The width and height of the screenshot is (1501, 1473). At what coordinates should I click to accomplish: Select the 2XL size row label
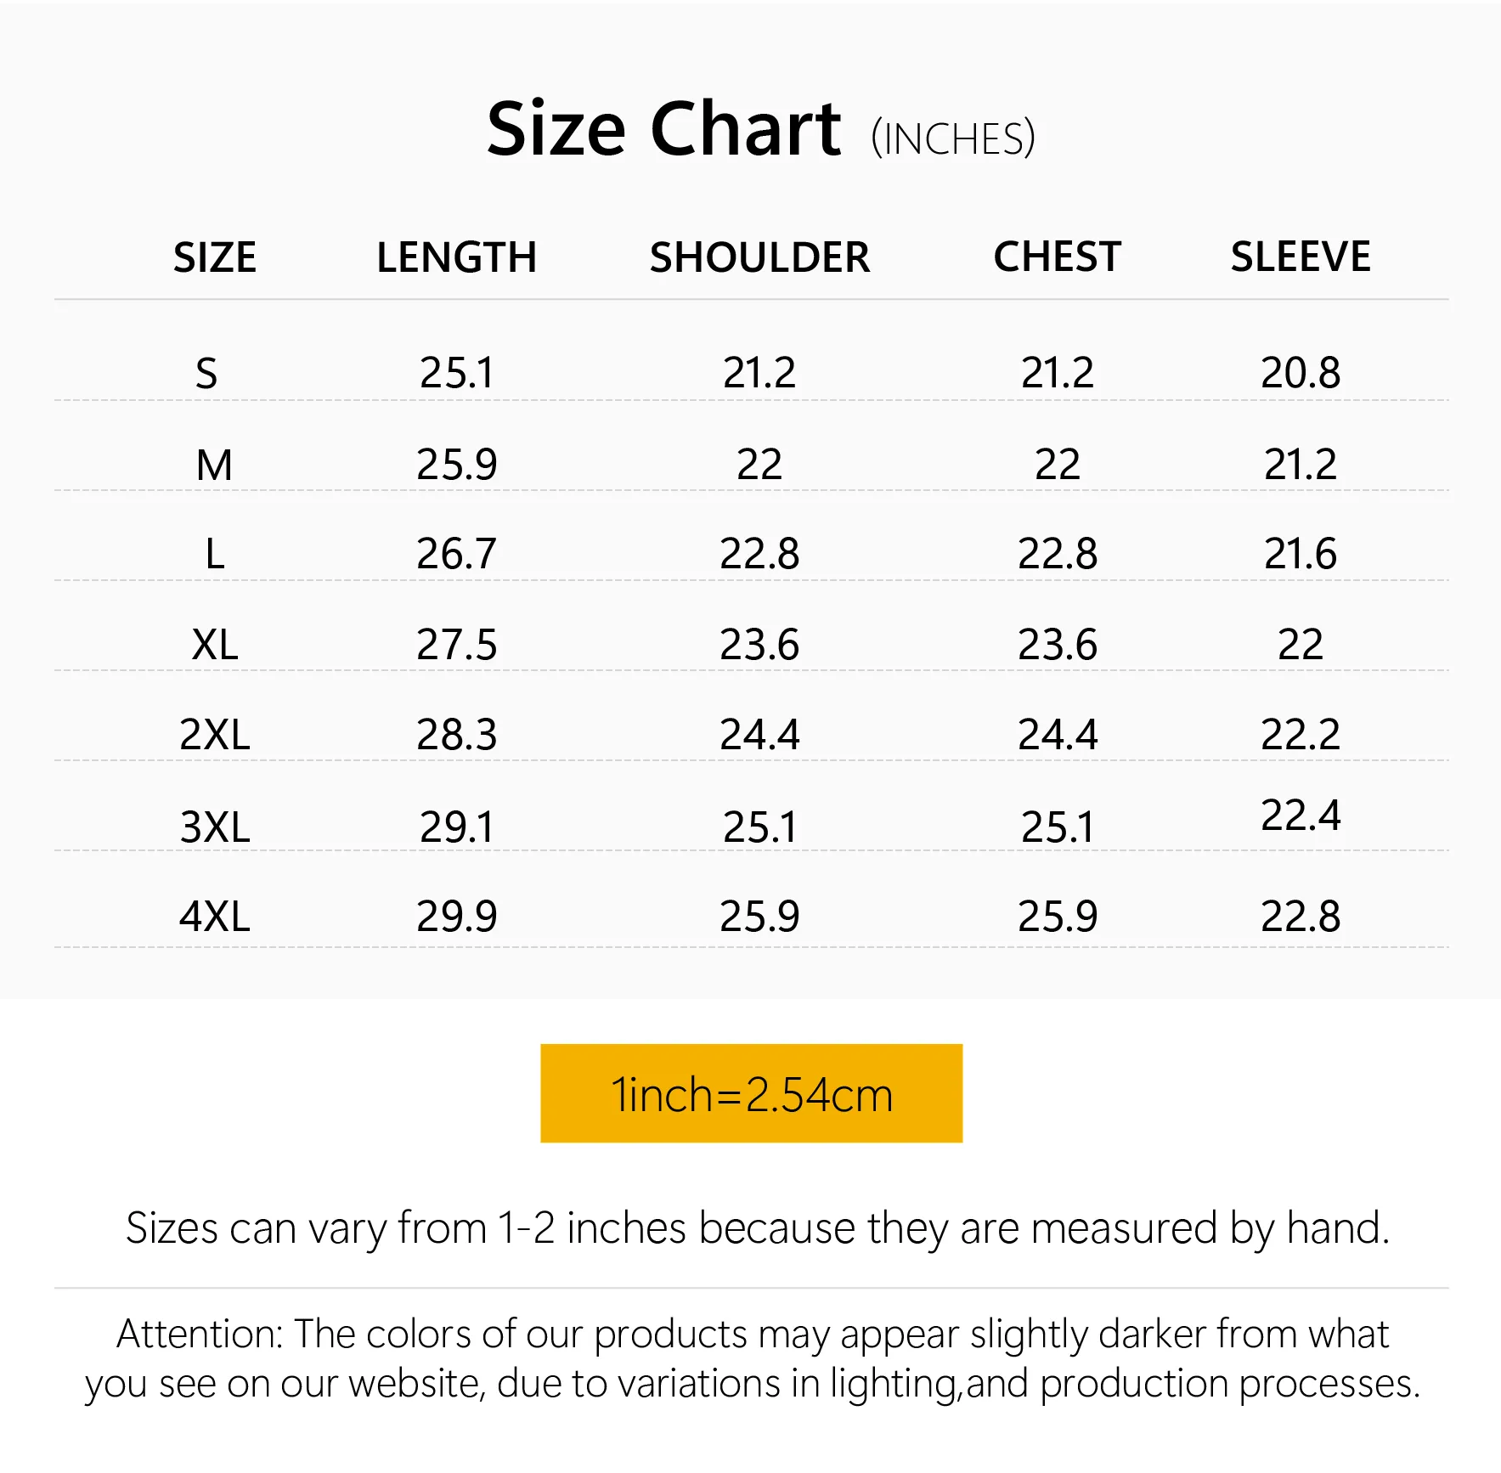[215, 735]
